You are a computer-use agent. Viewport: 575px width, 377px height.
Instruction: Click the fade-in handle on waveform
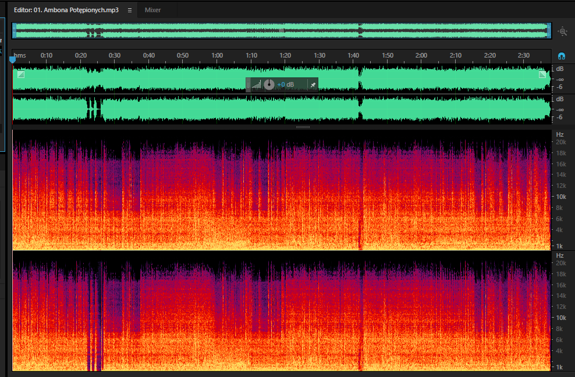pyautogui.click(x=21, y=74)
